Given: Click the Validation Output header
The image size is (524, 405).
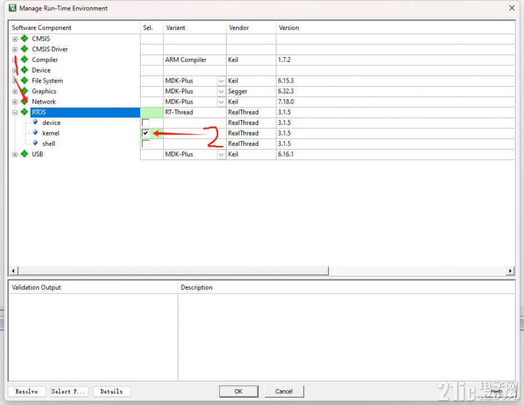Looking at the screenshot, I should pyautogui.click(x=93, y=287).
